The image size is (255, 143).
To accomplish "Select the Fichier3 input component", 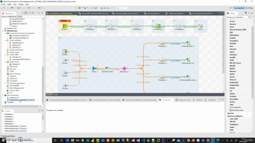I will click(x=65, y=73).
